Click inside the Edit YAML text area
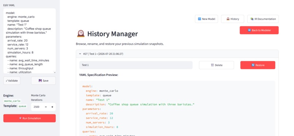294x136 pixels. pyautogui.click(x=30, y=41)
